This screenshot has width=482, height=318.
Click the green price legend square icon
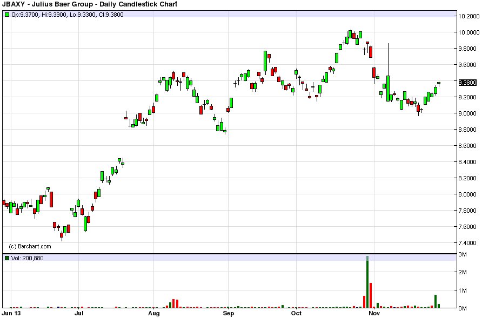7,15
